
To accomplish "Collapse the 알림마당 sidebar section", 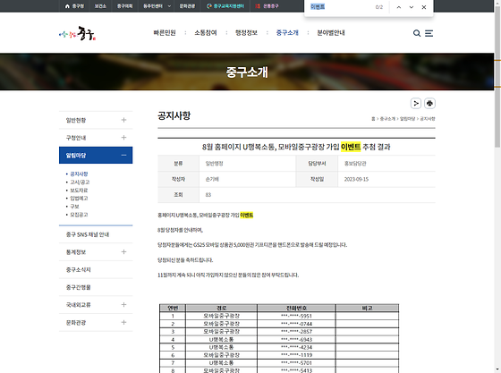I will 123,156.
